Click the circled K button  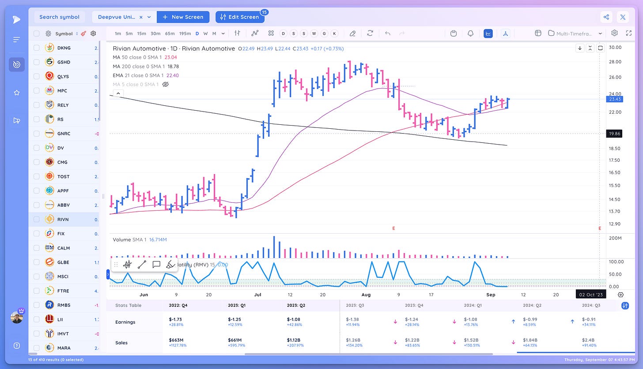point(334,34)
